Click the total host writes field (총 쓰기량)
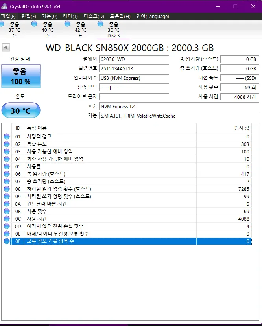Screen dimensions: 262x326 point(240,68)
